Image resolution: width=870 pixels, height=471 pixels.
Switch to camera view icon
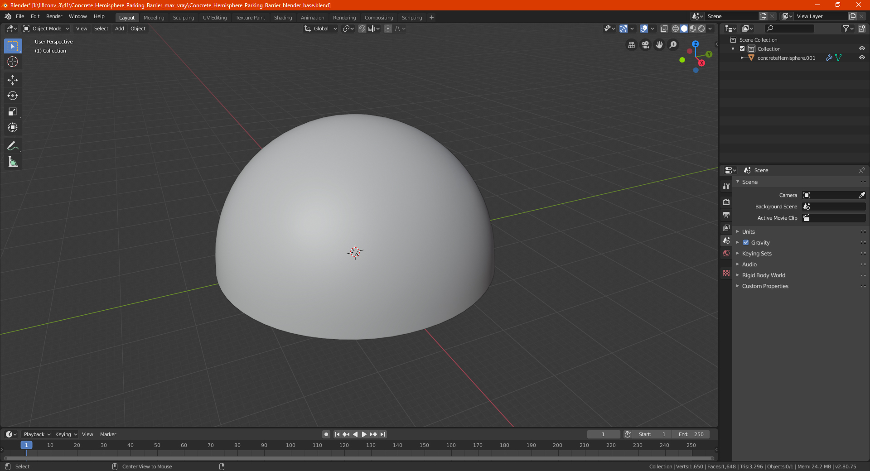645,45
